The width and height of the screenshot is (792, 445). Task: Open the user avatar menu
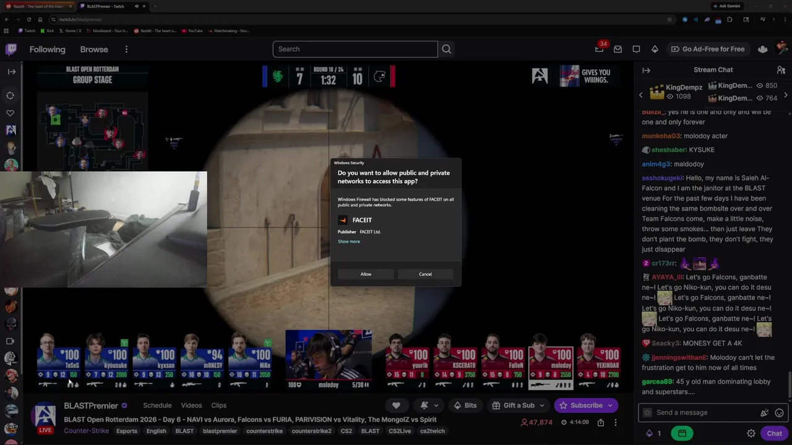[x=781, y=49]
